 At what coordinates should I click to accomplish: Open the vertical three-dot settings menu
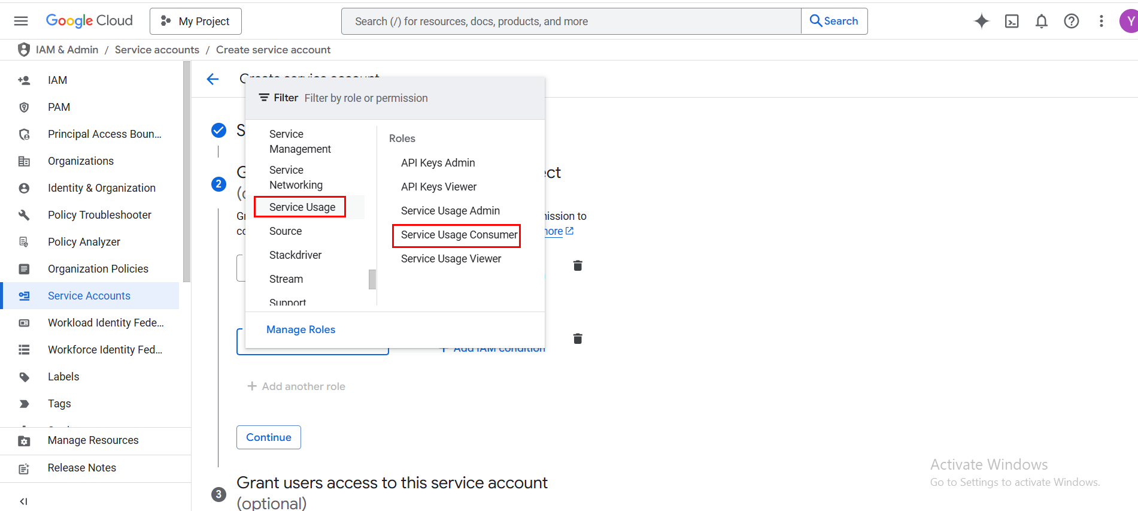click(1101, 21)
